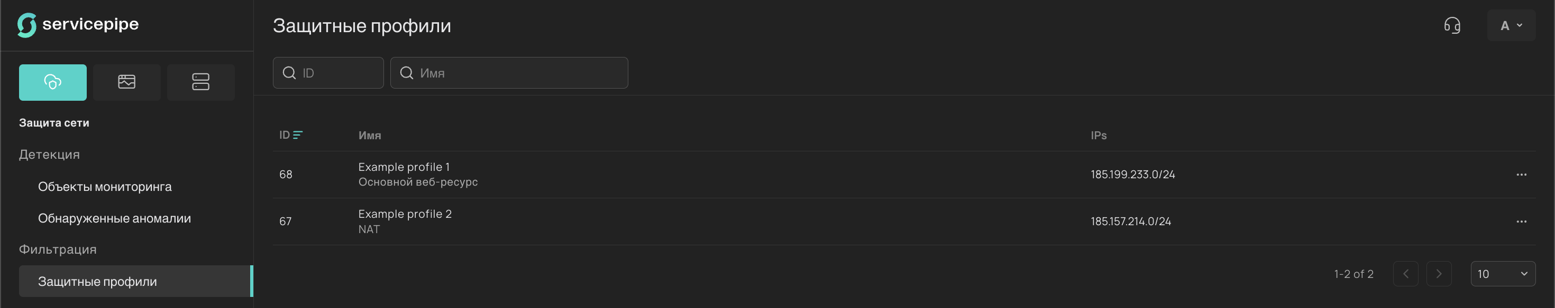This screenshot has width=1555, height=308.
Task: Click the Имя column header
Action: (369, 136)
